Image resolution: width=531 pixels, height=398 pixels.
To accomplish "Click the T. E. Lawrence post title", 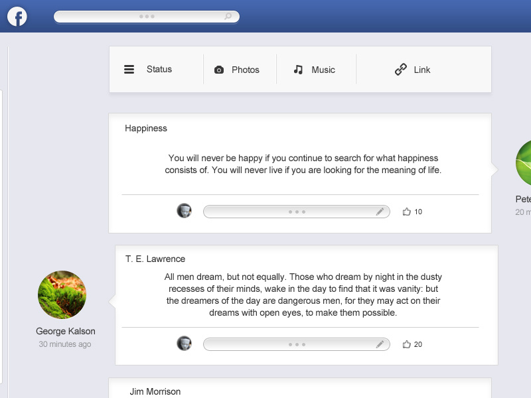I will click(x=155, y=259).
